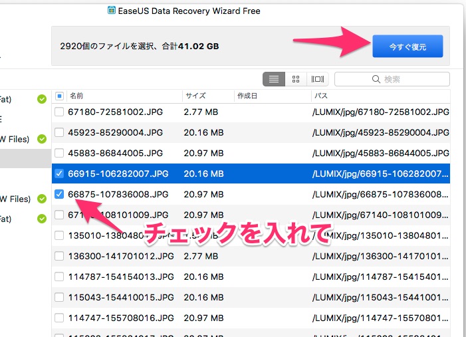This screenshot has height=337, width=466.
Task: Uncheck the box for 66915-106282007.JPG
Action: 60,173
